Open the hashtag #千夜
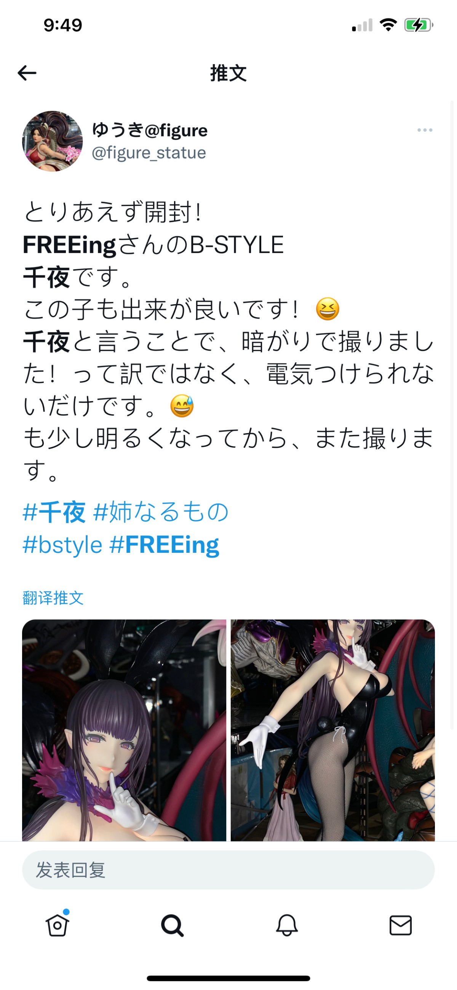 click(54, 512)
